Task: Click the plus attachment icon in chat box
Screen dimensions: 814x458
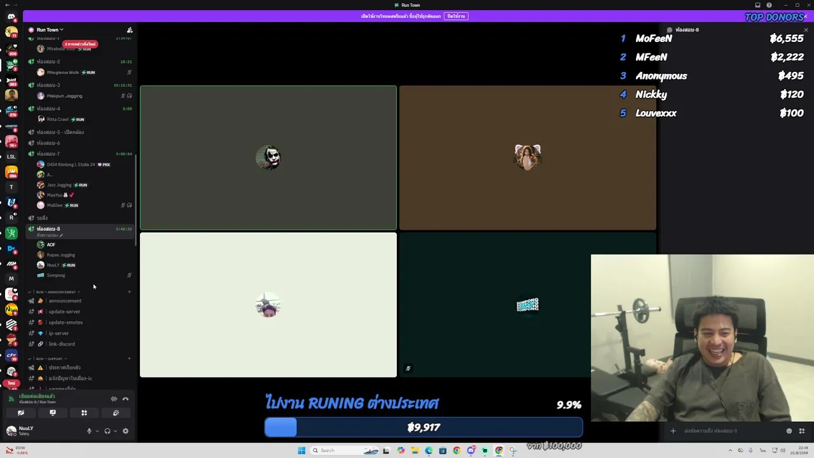Action: (673, 431)
